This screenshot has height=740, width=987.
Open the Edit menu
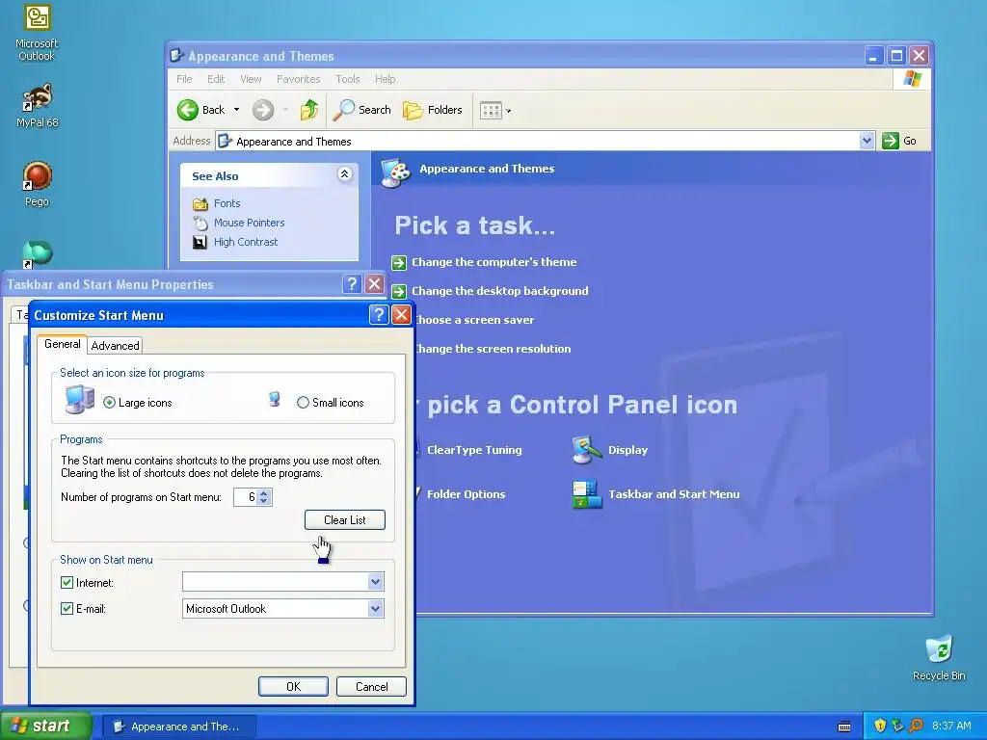point(216,79)
